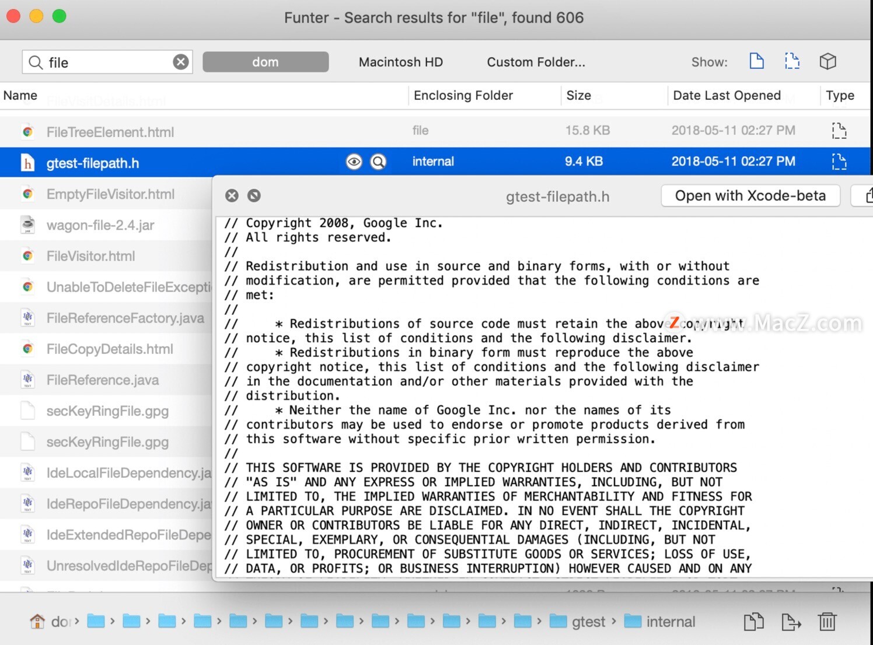Click the home folder icon in the path bar
The width and height of the screenshot is (873, 645).
click(37, 622)
